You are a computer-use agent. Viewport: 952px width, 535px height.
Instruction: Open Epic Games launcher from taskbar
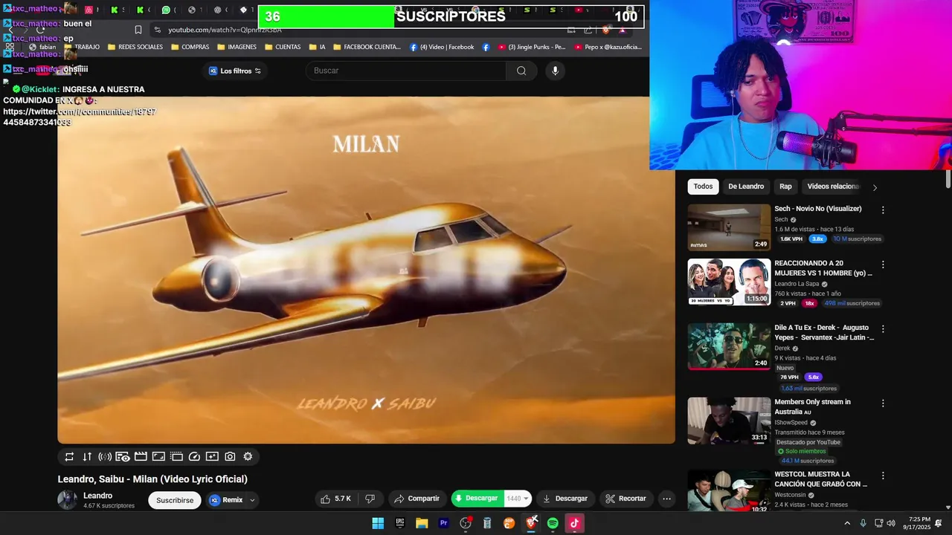coord(400,523)
